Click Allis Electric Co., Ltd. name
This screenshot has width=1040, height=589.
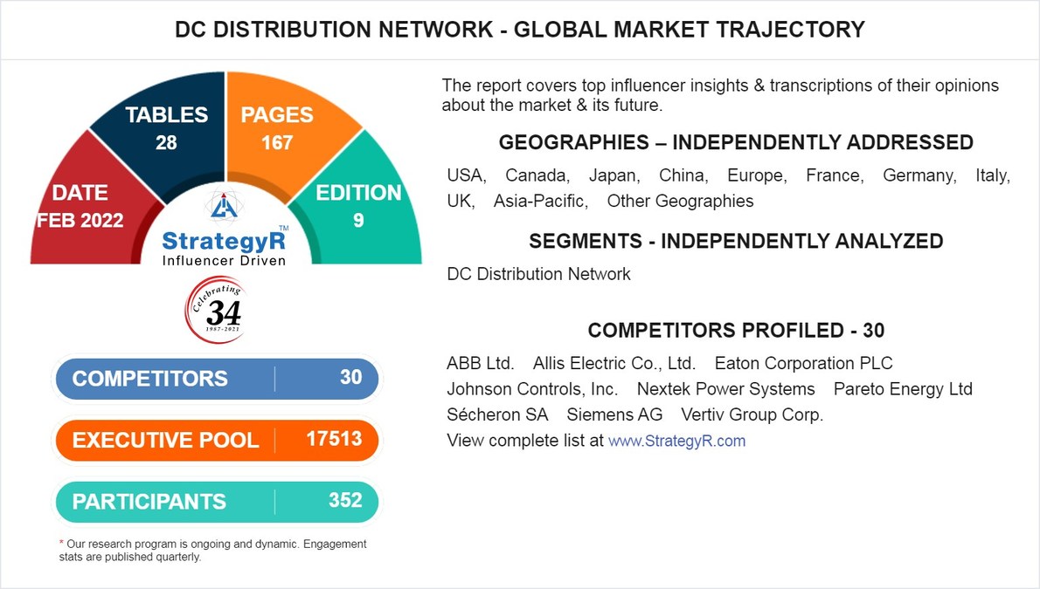pyautogui.click(x=614, y=364)
